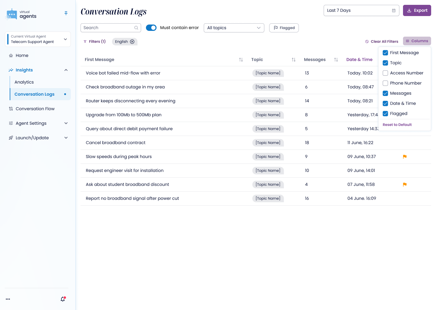Collapse the Insights section
Image resolution: width=436 pixels, height=310 pixels.
pos(66,70)
